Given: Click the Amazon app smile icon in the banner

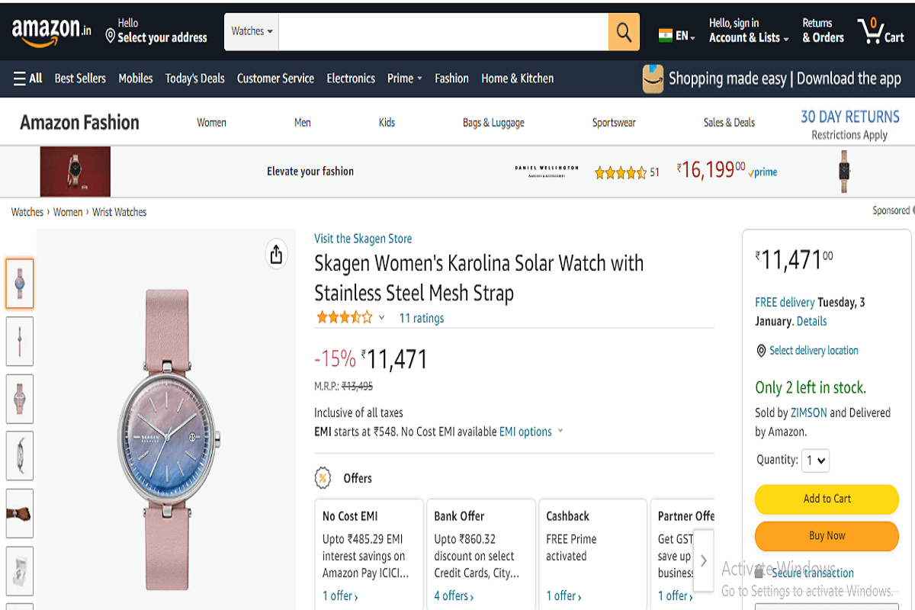Looking at the screenshot, I should click(x=652, y=79).
